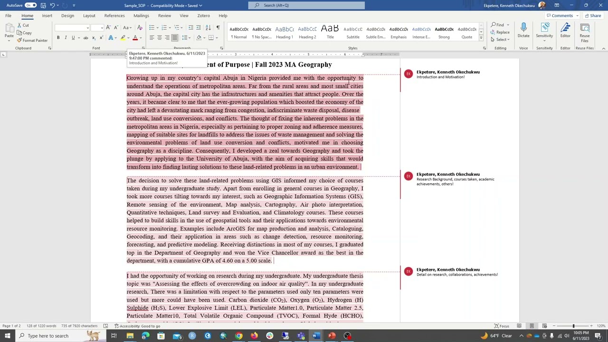Screen dimensions: 608x342
Task: Click the Cut button
Action: (23, 25)
